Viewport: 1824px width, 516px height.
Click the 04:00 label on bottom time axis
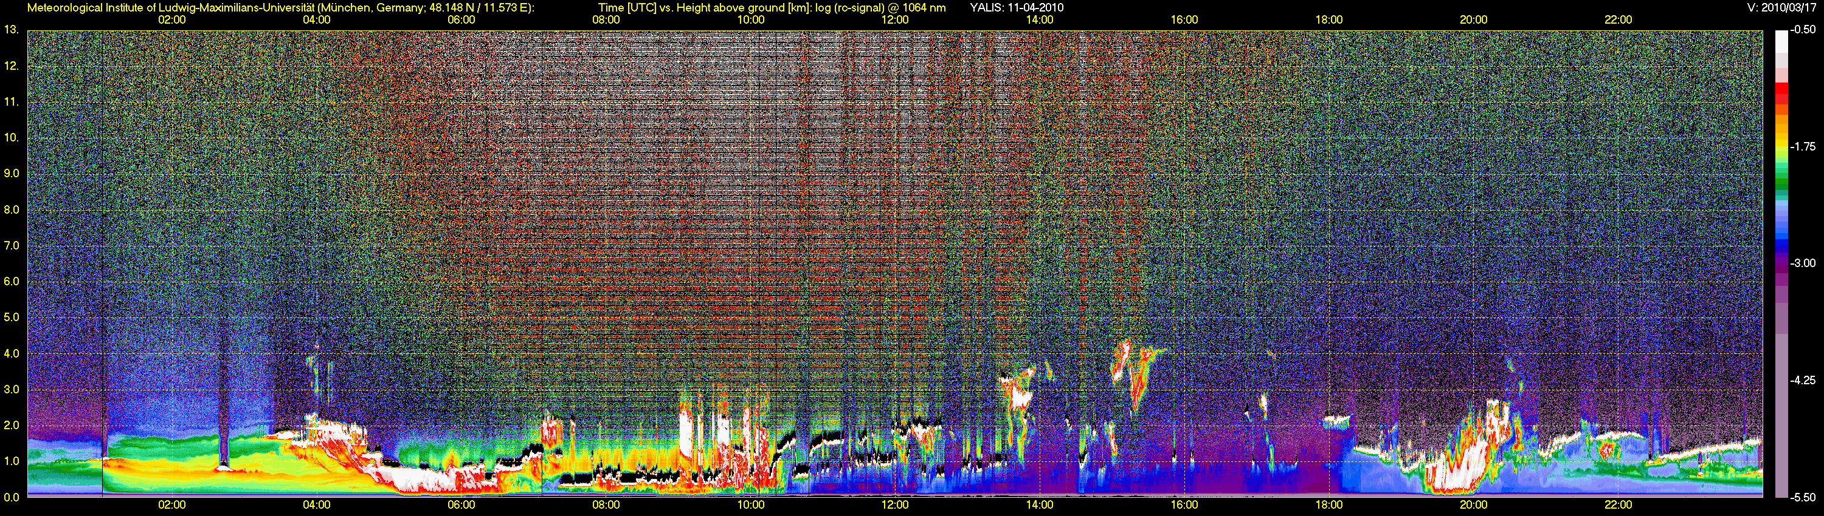[x=317, y=504]
